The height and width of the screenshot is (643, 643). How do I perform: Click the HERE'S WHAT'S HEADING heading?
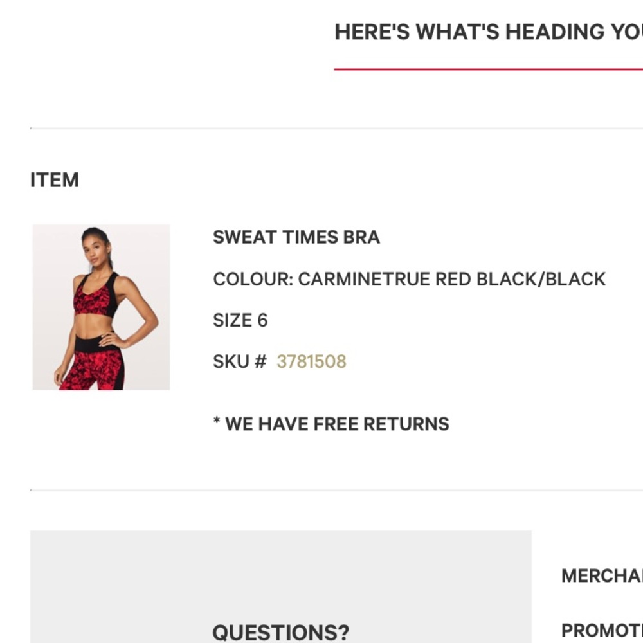(489, 32)
